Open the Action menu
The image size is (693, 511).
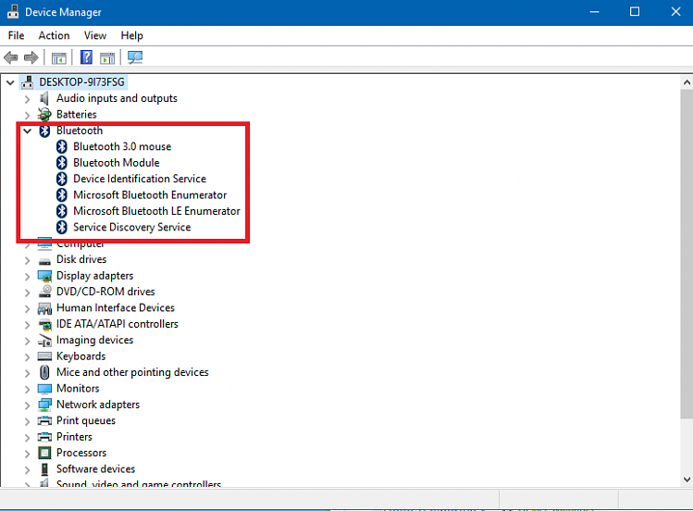(x=54, y=35)
